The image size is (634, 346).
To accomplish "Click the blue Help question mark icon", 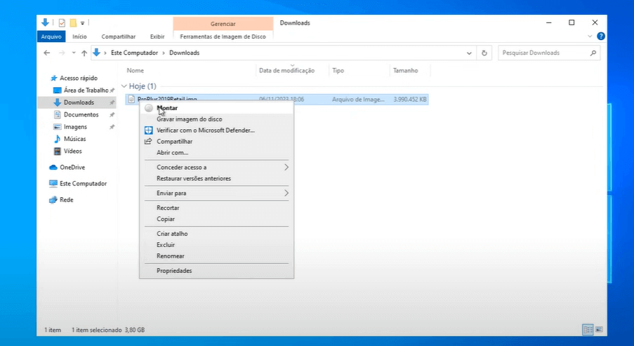I will pyautogui.click(x=601, y=36).
